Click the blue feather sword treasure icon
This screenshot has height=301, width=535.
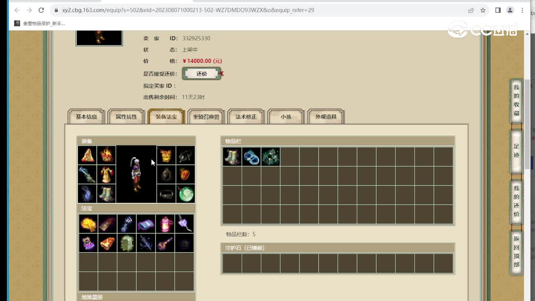tap(146, 243)
